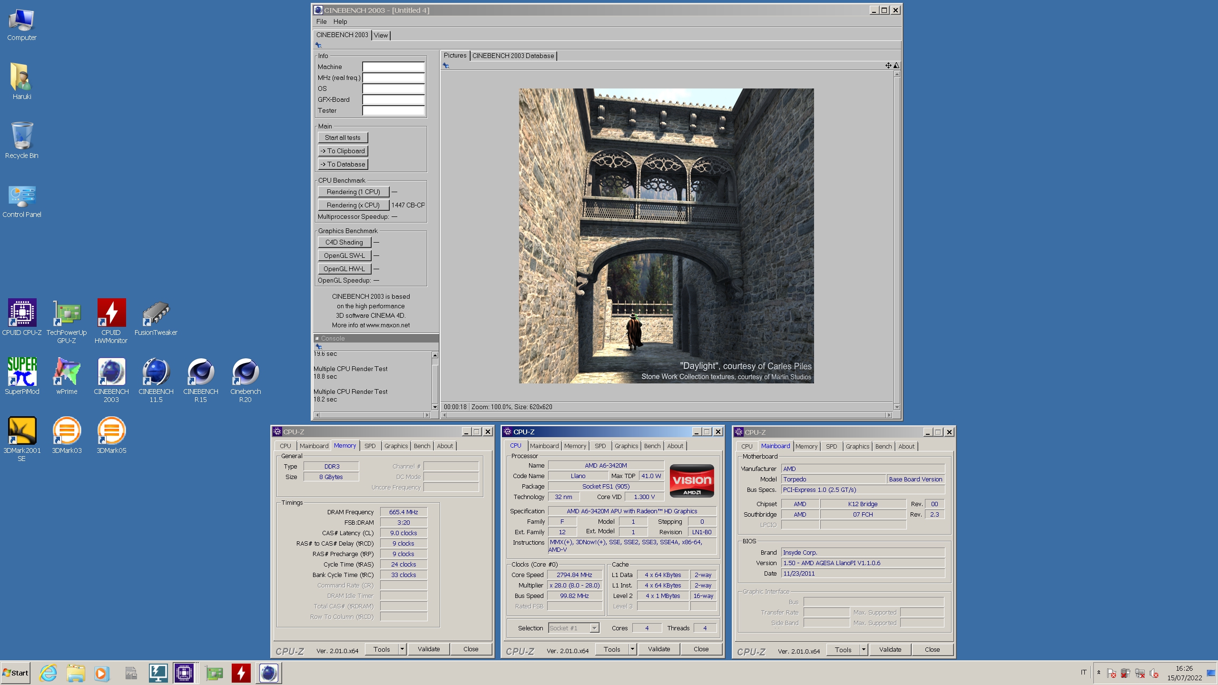Click the -> To Database button
Screen dimensions: 1218x685
[343, 164]
